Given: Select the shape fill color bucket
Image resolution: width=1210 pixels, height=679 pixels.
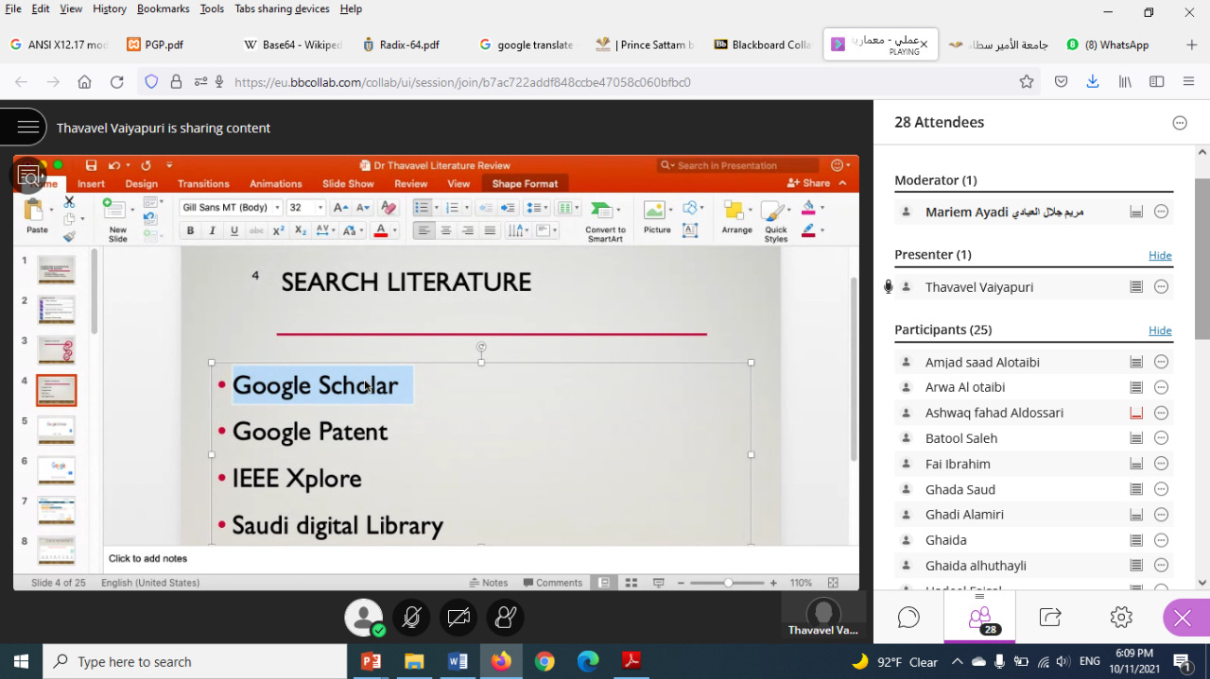Looking at the screenshot, I should 808,208.
